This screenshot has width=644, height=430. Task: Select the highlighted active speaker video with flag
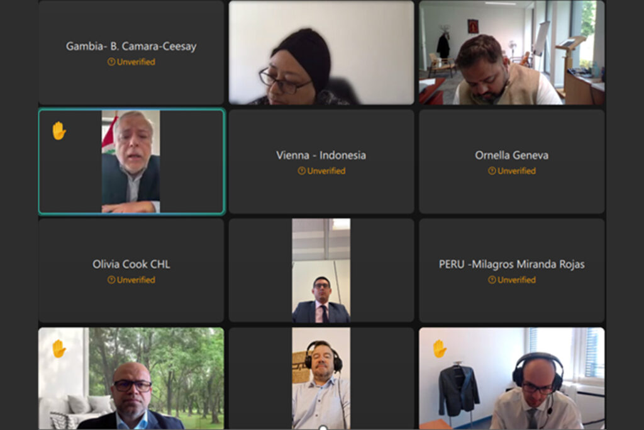point(131,162)
